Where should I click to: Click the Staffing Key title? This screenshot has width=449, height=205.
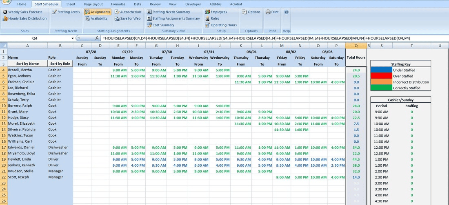(400, 64)
